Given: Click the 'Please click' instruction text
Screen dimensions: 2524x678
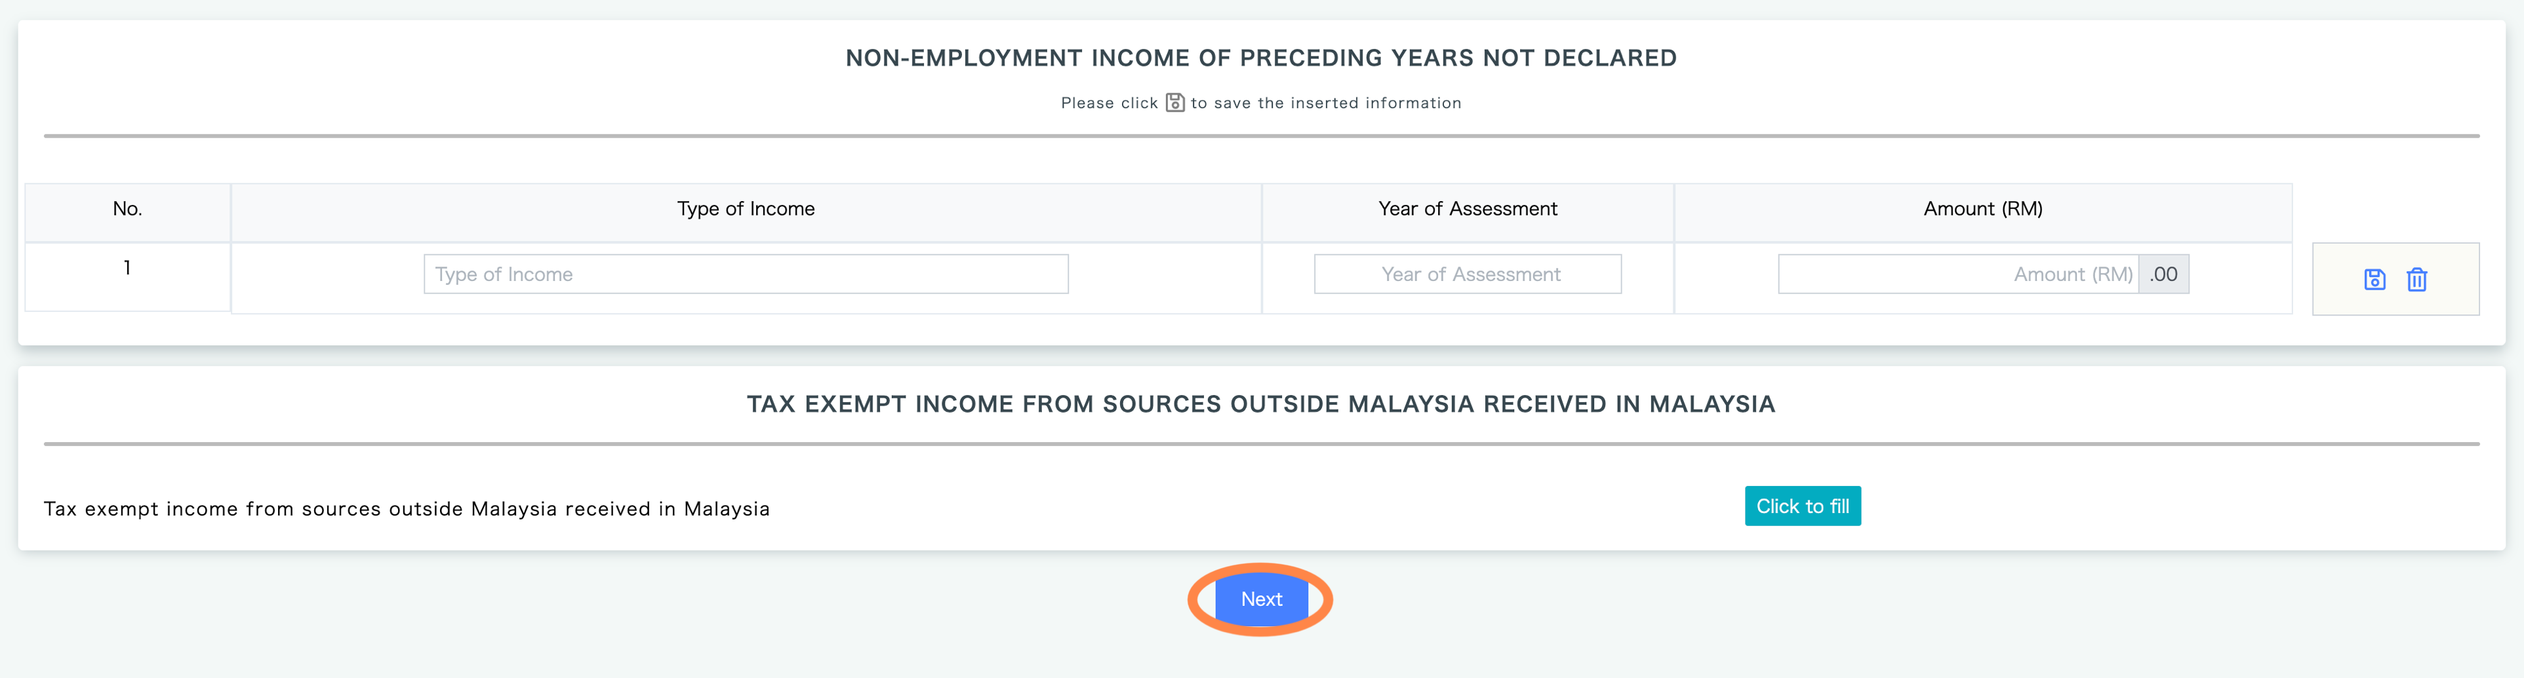Looking at the screenshot, I should pyautogui.click(x=1109, y=103).
